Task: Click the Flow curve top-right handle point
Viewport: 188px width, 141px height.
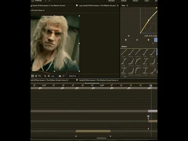Action: 156,8
